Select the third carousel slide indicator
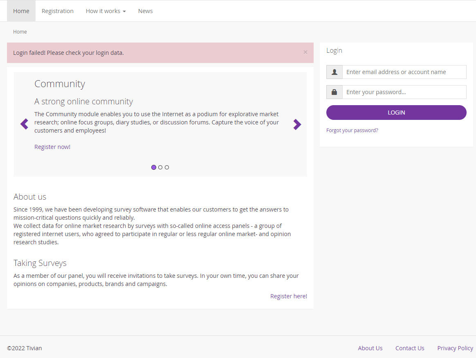The image size is (476, 358). point(167,167)
